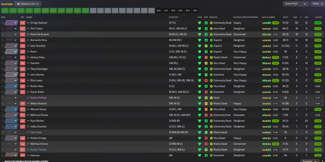
Task: Toggle the picked checkmark for Bernardo Silva
Action: (x=3, y=40)
